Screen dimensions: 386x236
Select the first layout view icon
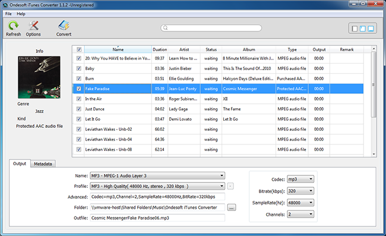click(355, 29)
